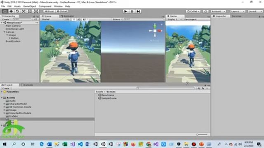Screen dimensions: 264x148
Task: Switch to the Console tab
Action: pos(27,85)
